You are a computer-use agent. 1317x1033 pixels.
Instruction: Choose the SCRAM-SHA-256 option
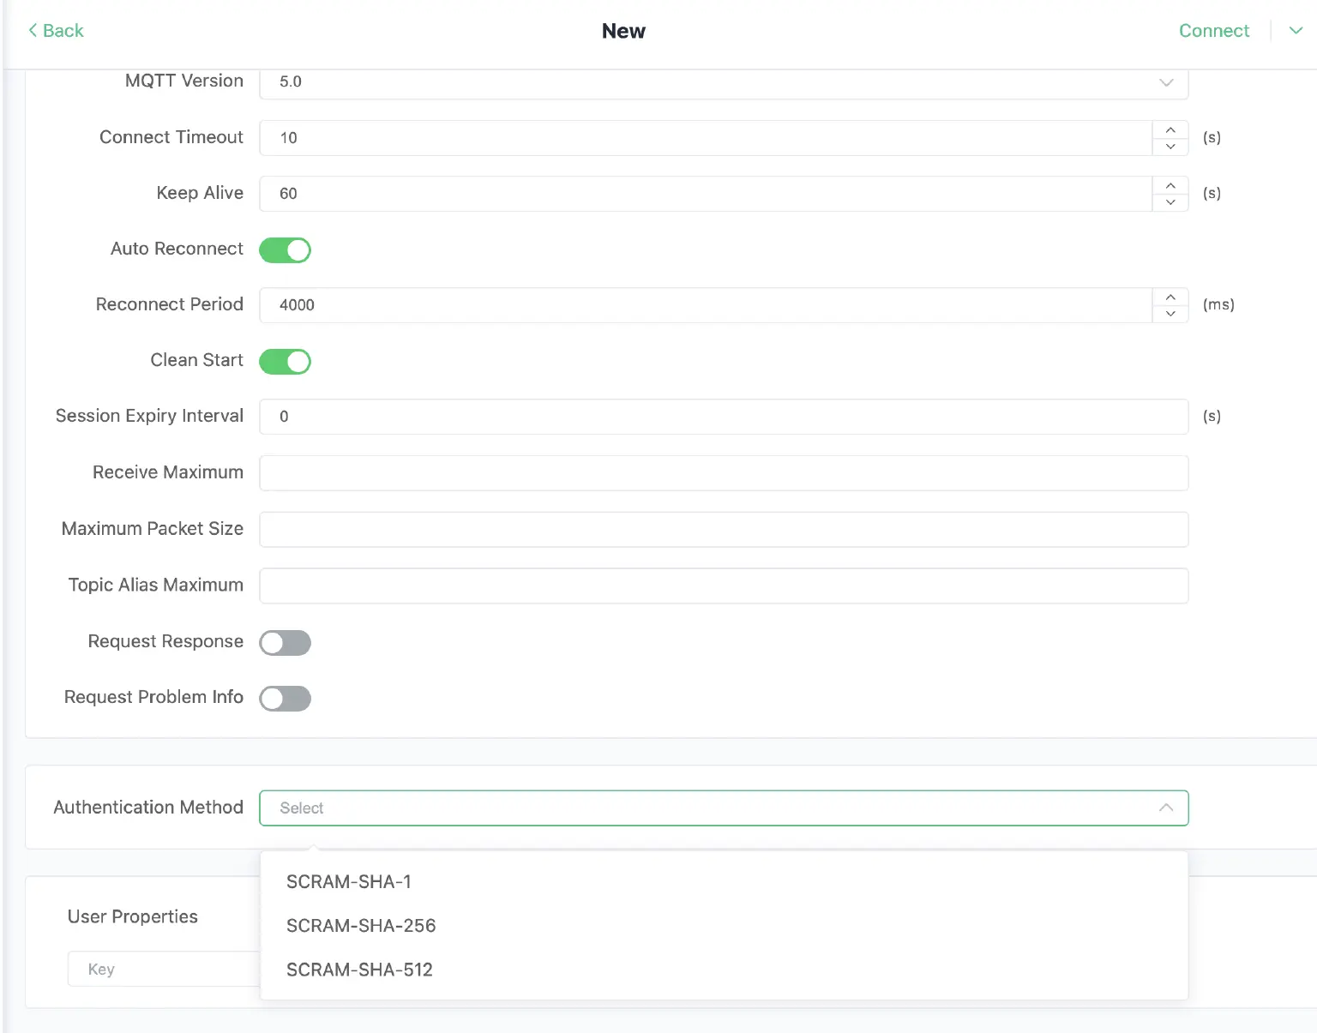[361, 926]
